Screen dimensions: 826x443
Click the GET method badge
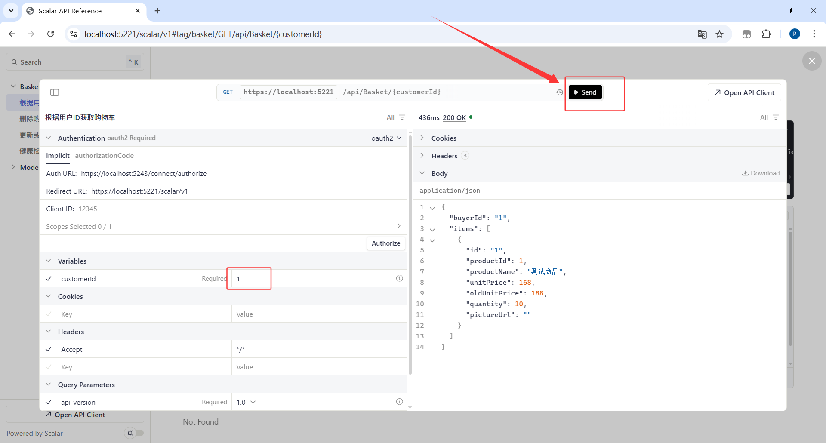(228, 92)
